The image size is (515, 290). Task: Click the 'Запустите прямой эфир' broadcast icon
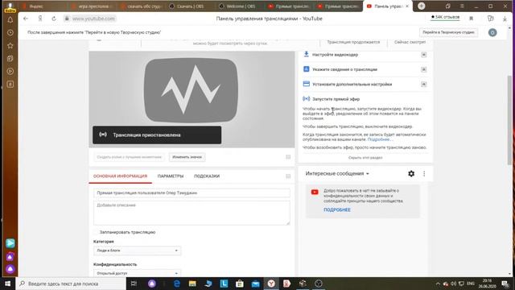tap(306, 98)
